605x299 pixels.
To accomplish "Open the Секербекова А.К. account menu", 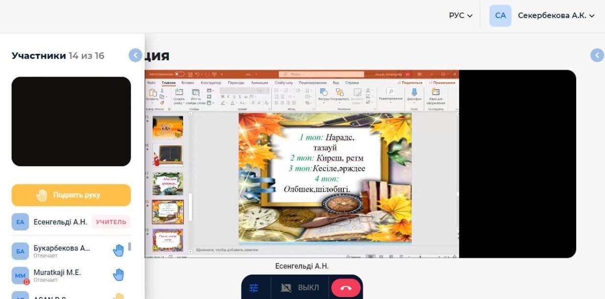I will coord(556,16).
